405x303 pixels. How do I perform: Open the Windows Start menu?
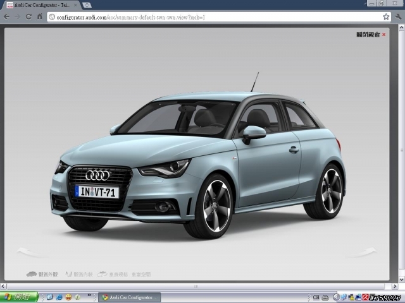(19, 297)
